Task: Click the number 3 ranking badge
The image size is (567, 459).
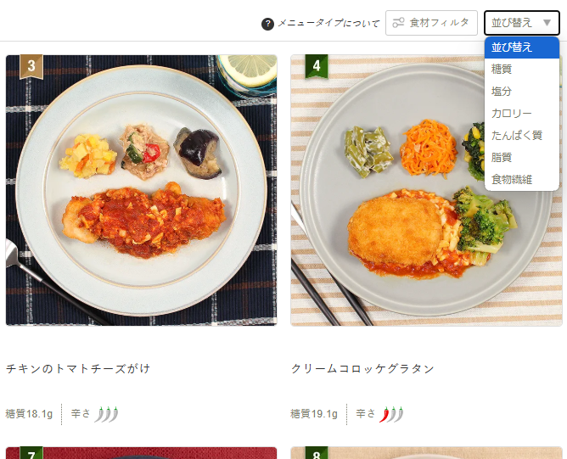Action: coord(31,66)
